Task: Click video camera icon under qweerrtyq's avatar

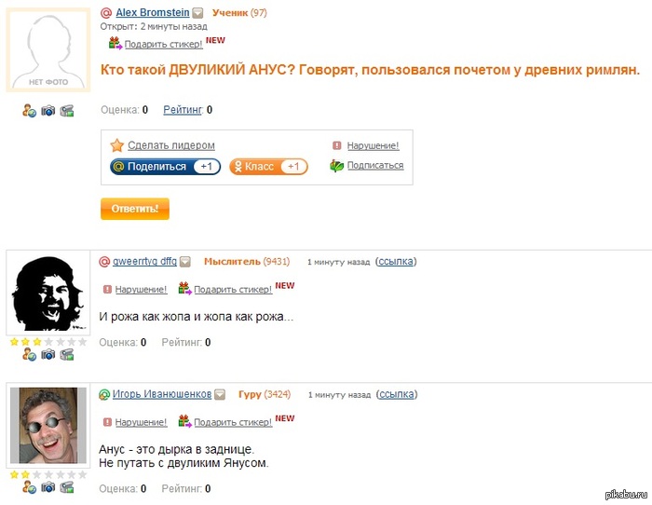Action: [x=67, y=354]
